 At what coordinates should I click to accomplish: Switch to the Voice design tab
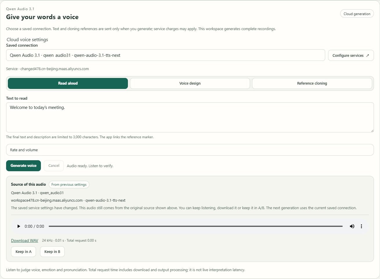point(190,83)
